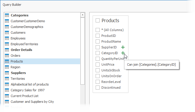The height and width of the screenshot is (112, 195).
Task: Click the table icon beside Order Details
Action: tap(7, 50)
